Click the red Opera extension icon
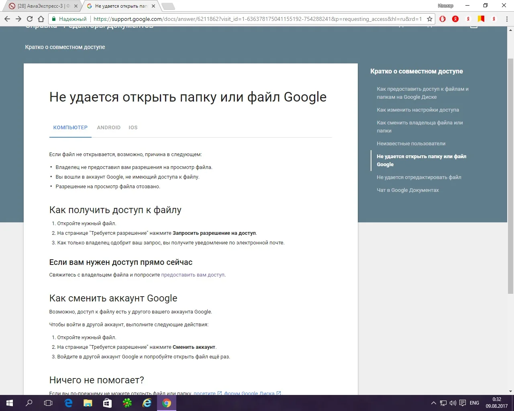514x411 pixels. coord(443,19)
